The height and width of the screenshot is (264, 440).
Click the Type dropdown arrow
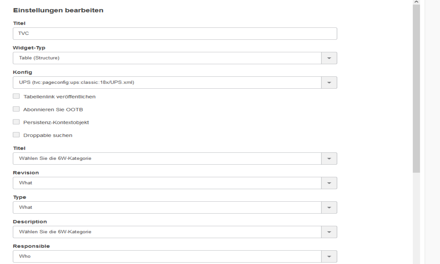pyautogui.click(x=329, y=207)
